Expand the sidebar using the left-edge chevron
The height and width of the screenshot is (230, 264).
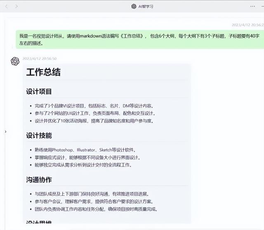[5, 131]
